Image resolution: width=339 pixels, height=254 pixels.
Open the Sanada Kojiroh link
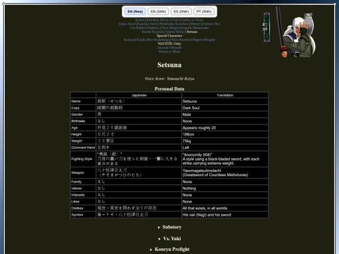(152, 32)
